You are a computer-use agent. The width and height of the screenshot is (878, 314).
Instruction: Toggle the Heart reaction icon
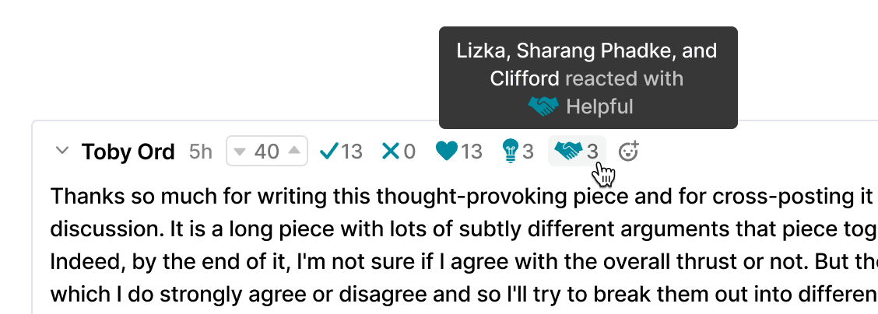tap(446, 151)
